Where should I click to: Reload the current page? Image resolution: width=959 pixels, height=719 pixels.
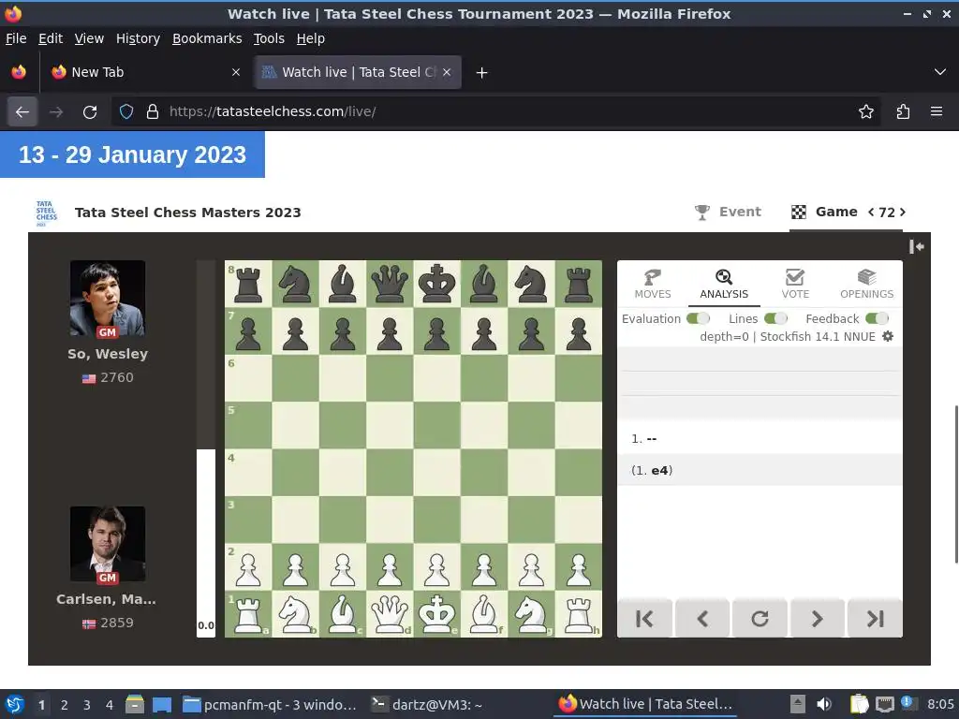[x=90, y=112]
